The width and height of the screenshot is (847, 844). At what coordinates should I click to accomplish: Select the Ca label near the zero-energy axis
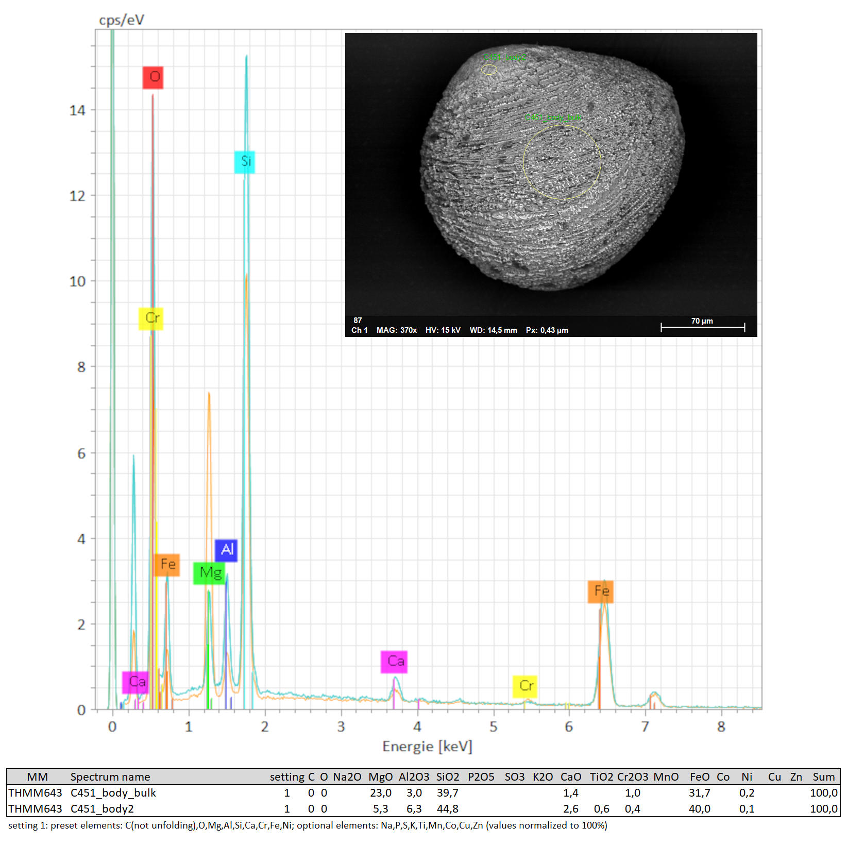coord(135,682)
